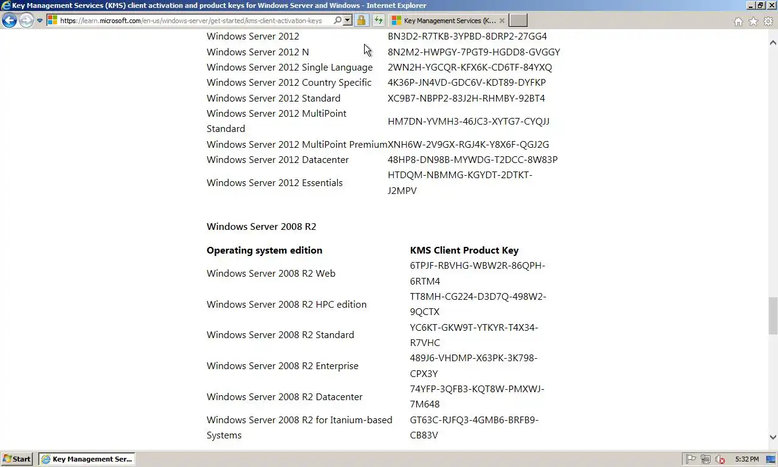Screen dimensions: 778x467
Task: Click Windows Server 2008 R2 Itanium-based Systems label
Action: point(300,427)
